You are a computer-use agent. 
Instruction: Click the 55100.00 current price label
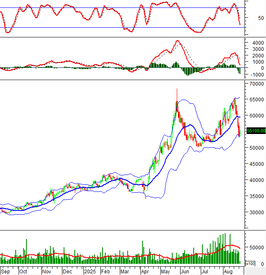point(256,131)
